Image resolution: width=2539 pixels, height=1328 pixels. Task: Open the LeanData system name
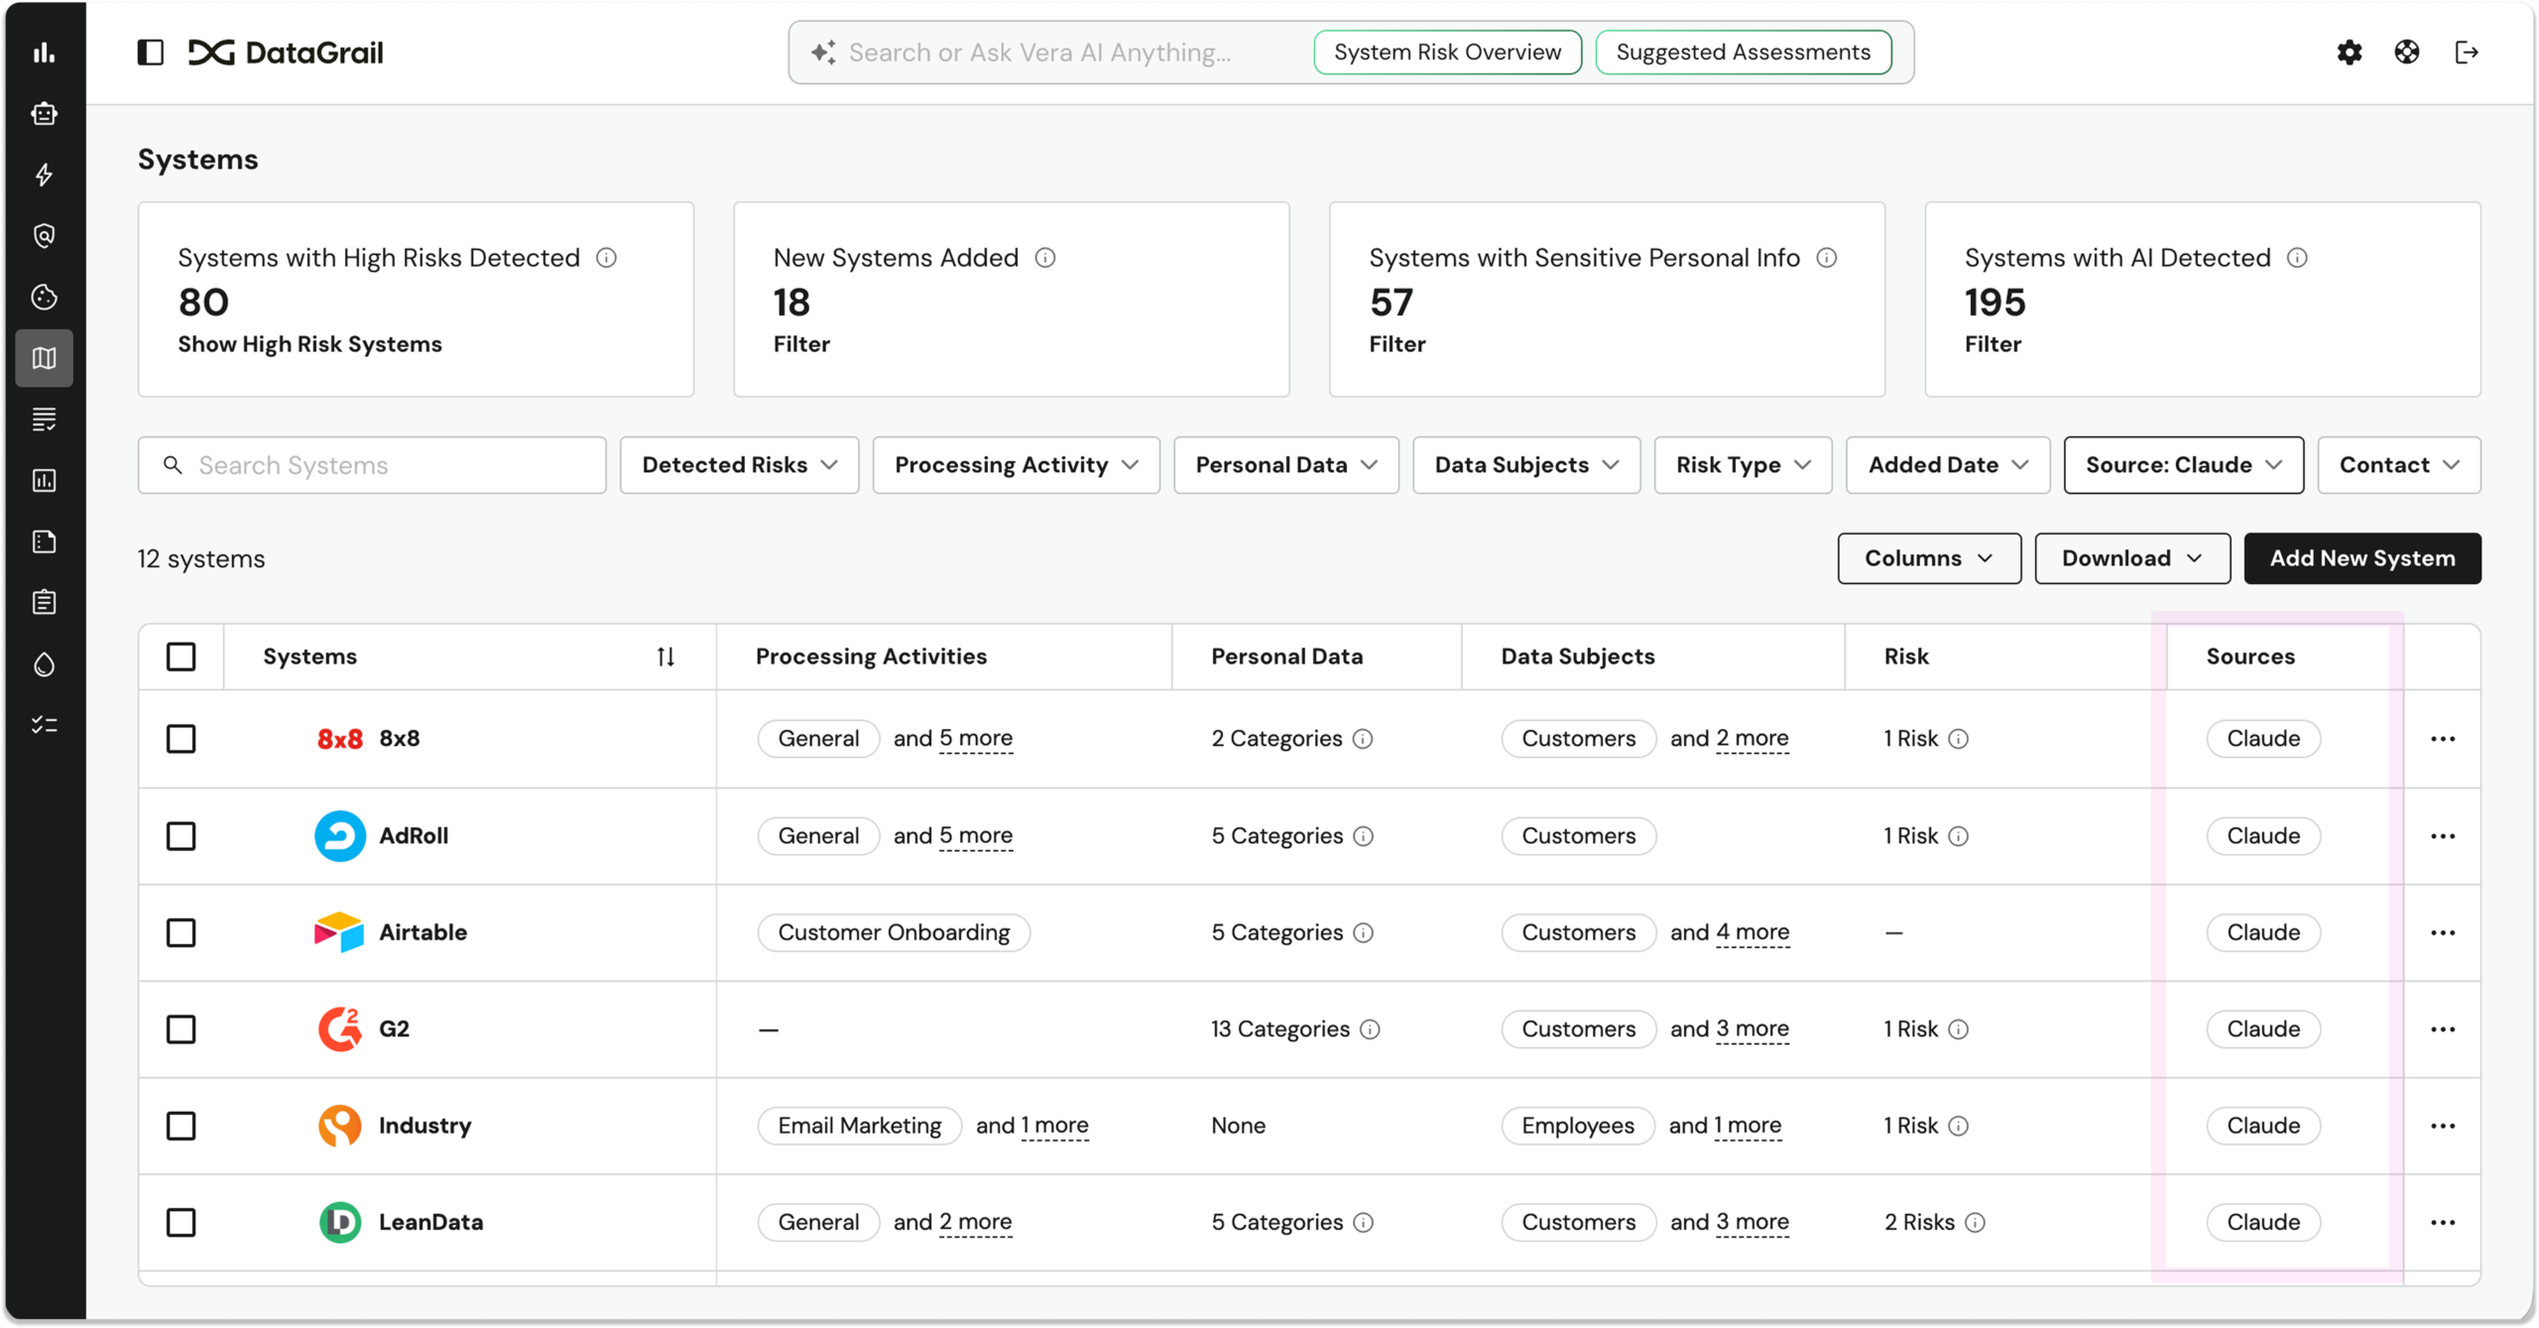click(x=430, y=1223)
